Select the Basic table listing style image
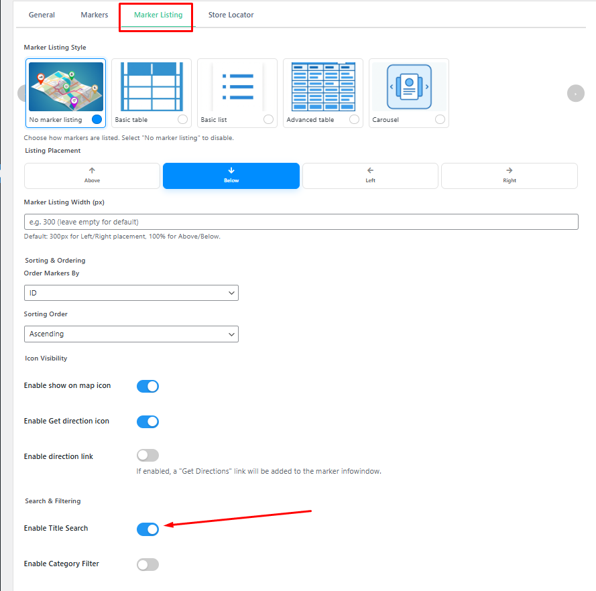 coord(152,86)
